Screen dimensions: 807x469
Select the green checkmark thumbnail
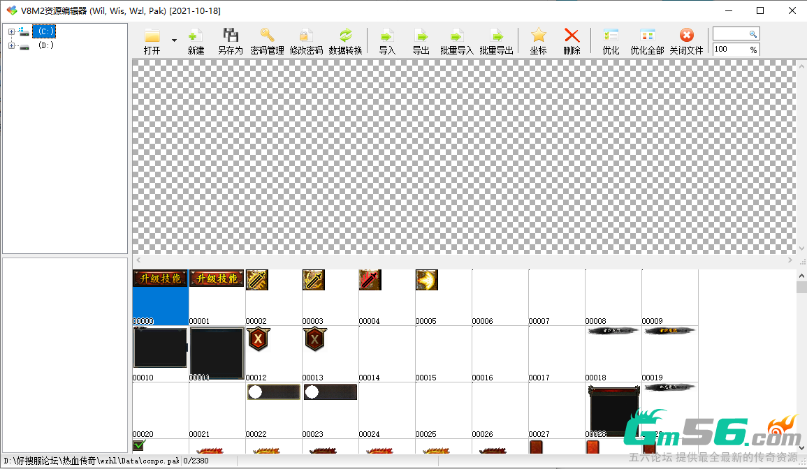[x=139, y=445]
